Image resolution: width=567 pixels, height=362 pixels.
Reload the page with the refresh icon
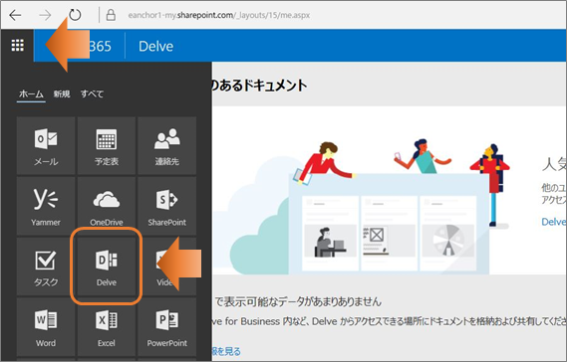[75, 15]
